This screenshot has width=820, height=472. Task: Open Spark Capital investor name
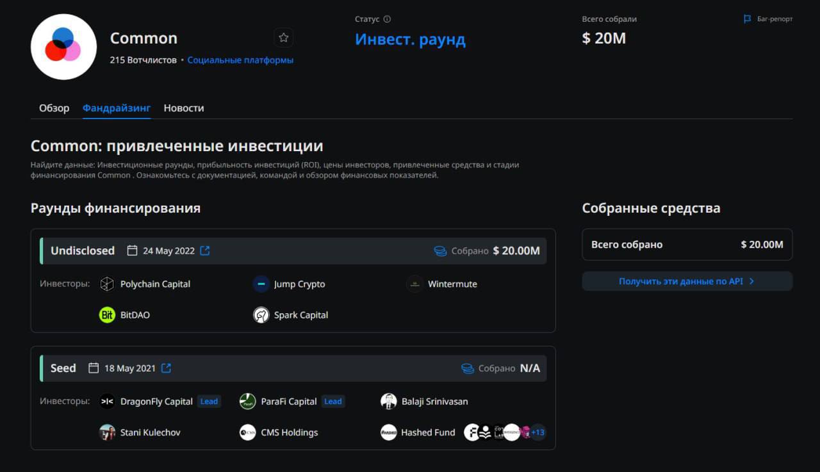301,315
